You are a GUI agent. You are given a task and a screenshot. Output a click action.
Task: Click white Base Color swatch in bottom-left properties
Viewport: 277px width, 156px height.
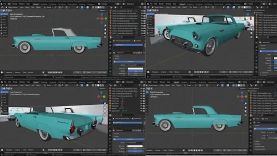(135, 146)
